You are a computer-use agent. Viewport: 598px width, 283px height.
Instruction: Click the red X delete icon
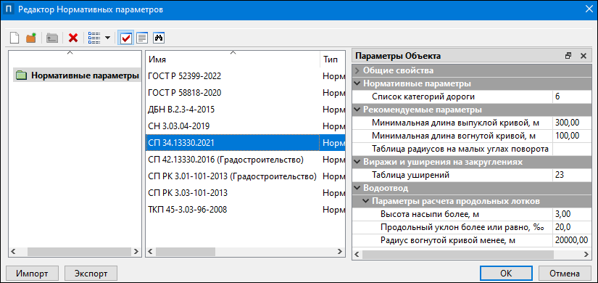72,38
